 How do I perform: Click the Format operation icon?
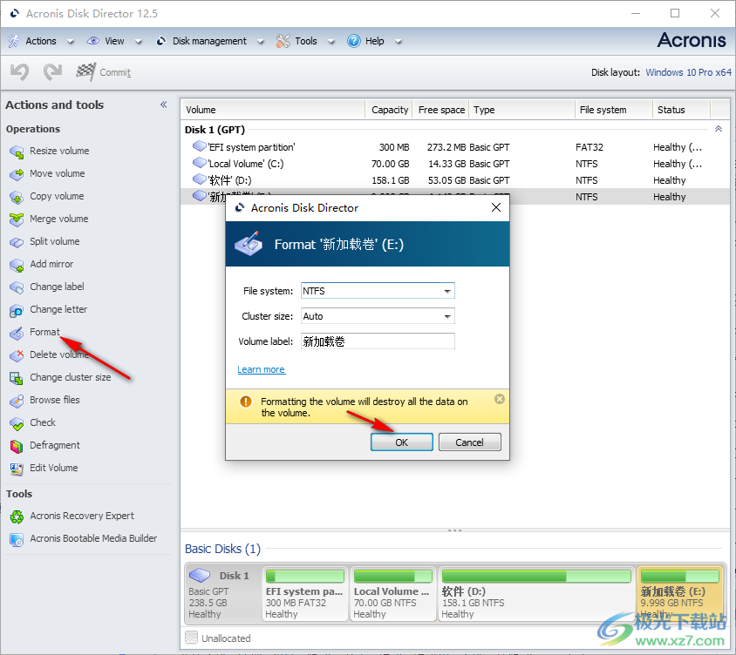click(17, 333)
